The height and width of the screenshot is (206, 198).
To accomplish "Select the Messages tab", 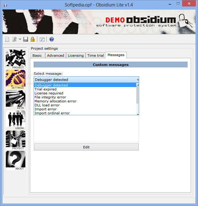I will coord(116,55).
